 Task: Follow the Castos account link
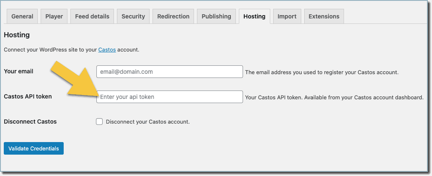coord(107,50)
